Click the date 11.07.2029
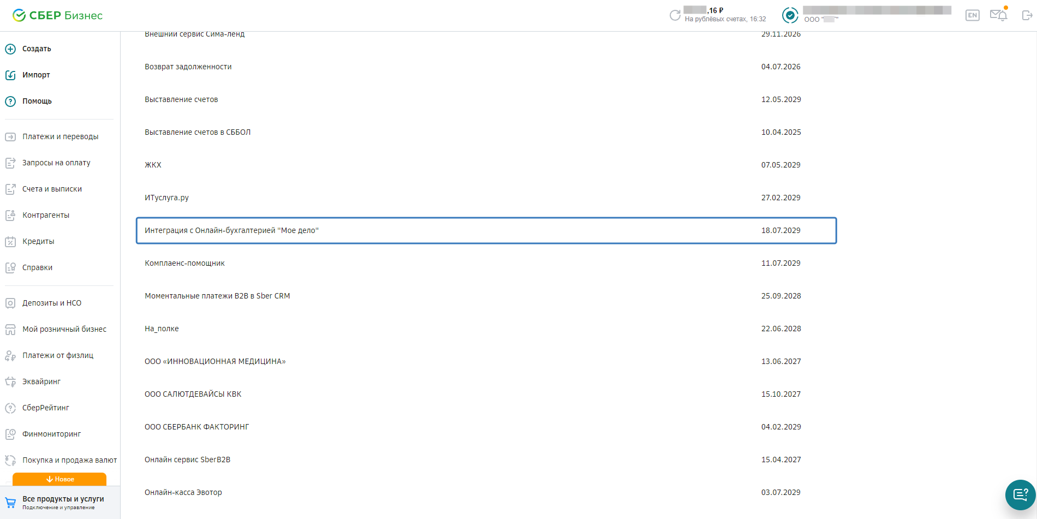This screenshot has width=1037, height=519. [781, 263]
